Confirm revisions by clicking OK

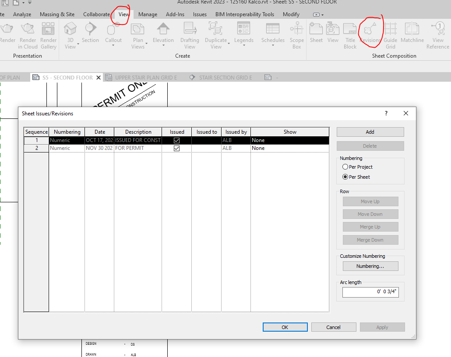coord(285,327)
